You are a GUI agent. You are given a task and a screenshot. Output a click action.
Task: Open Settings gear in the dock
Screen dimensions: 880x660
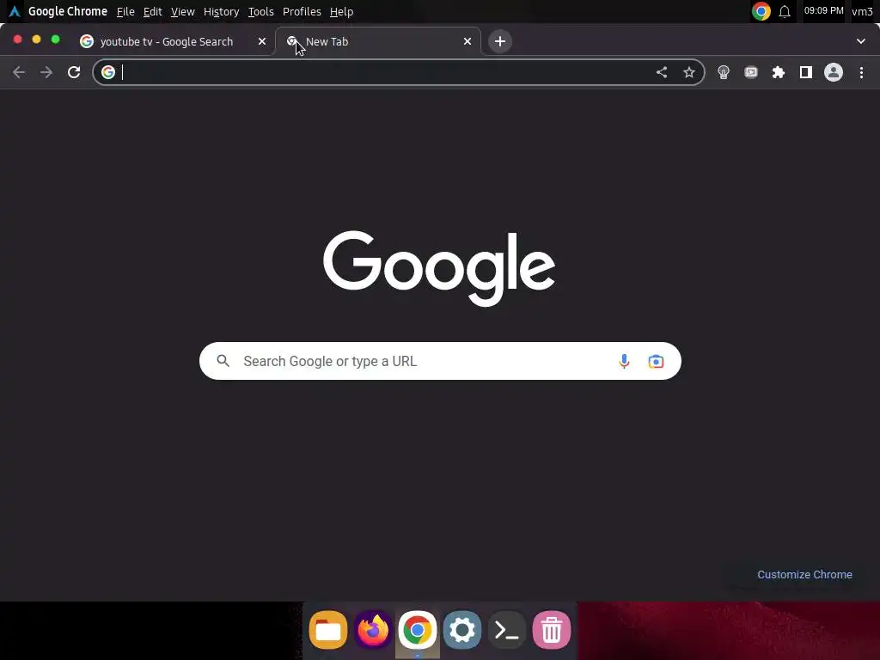point(461,630)
